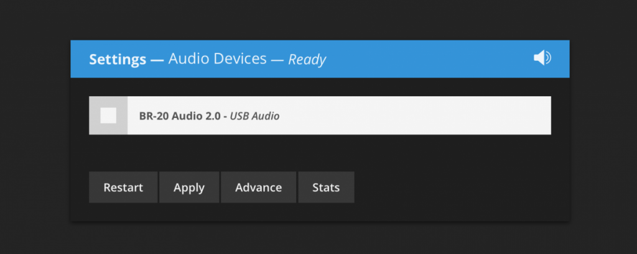Image resolution: width=637 pixels, height=254 pixels.
Task: Click the gray box surrounding the checkbox
Action: (x=108, y=116)
